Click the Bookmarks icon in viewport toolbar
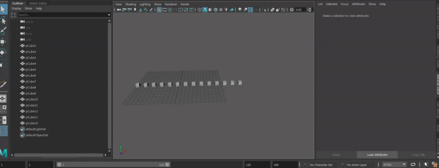Viewport: 439px width, 168px height. 135,10
